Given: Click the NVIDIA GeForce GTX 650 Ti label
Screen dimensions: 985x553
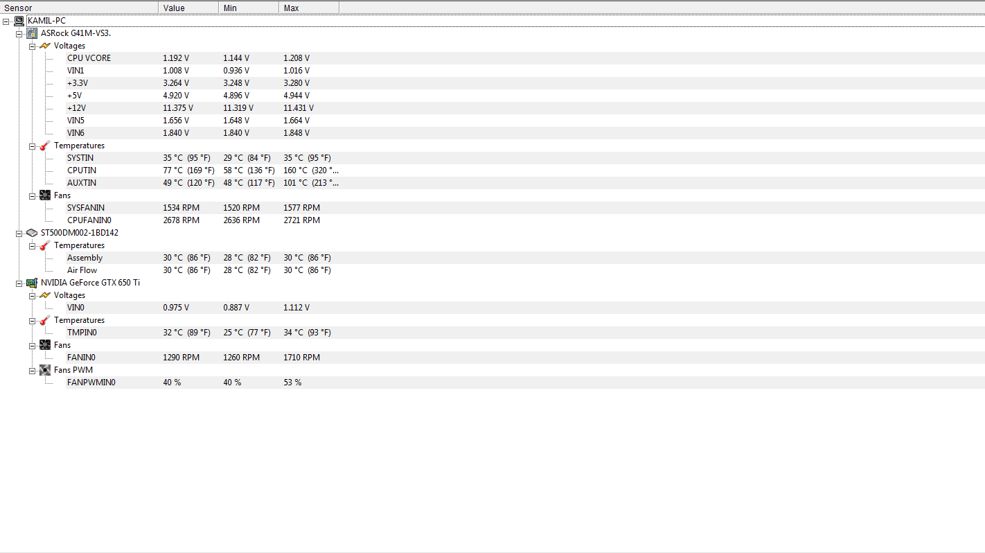Looking at the screenshot, I should (90, 283).
